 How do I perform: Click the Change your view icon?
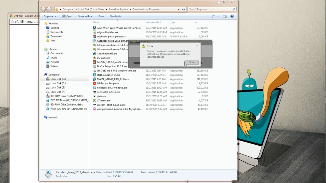[x=214, y=16]
